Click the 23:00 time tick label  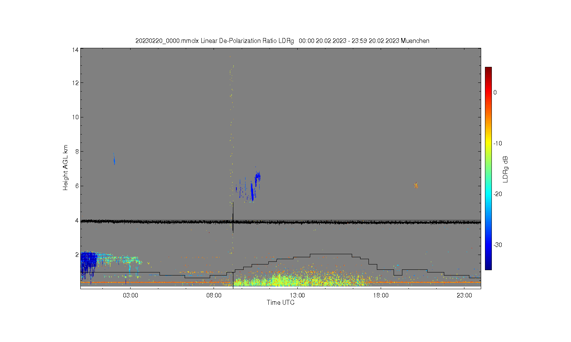(x=464, y=296)
